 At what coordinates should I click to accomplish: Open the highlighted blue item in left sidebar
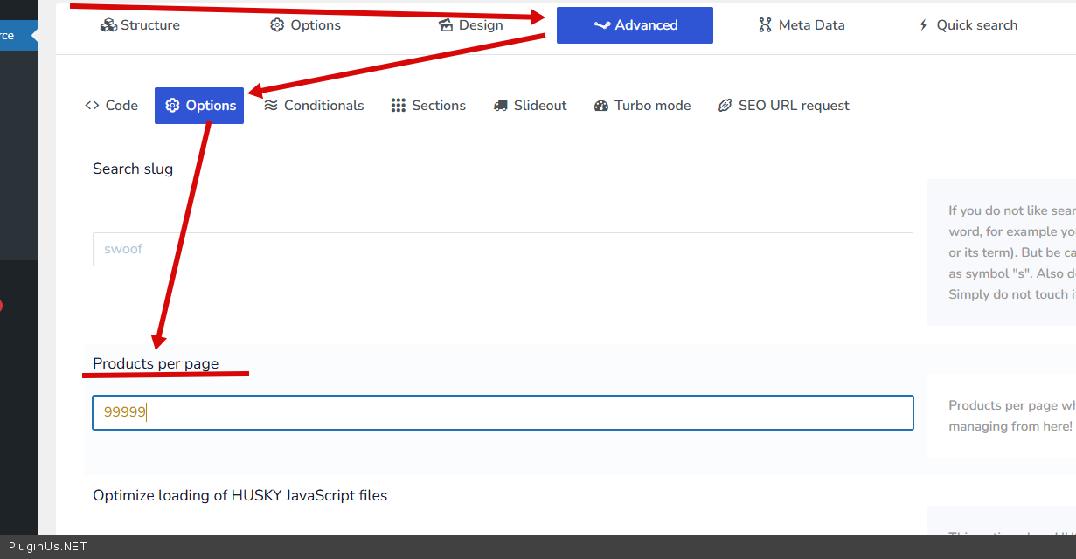[x=16, y=36]
